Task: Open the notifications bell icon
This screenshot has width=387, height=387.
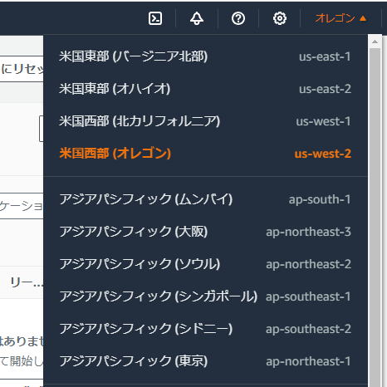Action: click(x=197, y=18)
